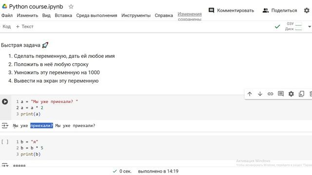This screenshot has height=175, width=312.
Task: Click the notebook title Python course.ipynb
Action: 36,6
